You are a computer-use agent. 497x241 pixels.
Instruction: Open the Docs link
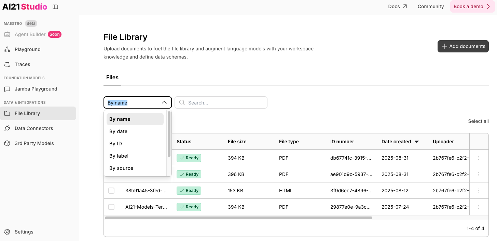pos(398,6)
